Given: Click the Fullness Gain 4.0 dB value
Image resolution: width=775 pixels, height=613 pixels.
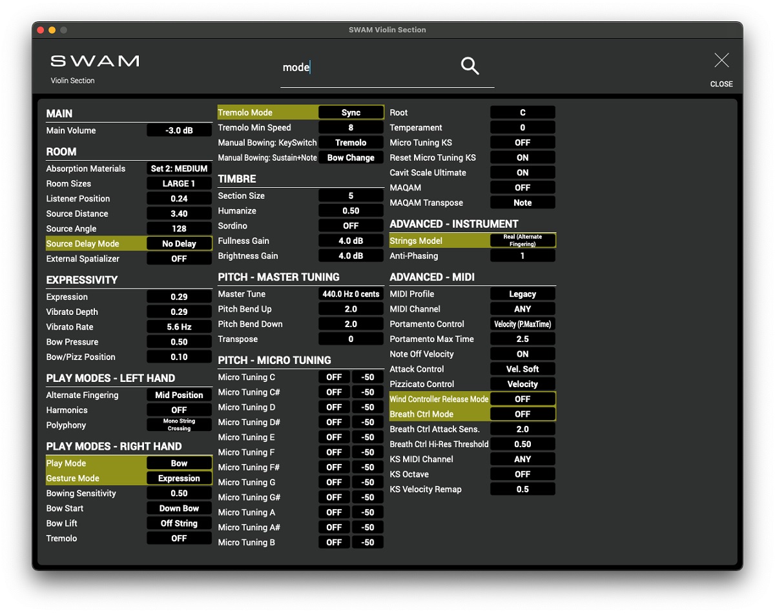Looking at the screenshot, I should (x=351, y=241).
